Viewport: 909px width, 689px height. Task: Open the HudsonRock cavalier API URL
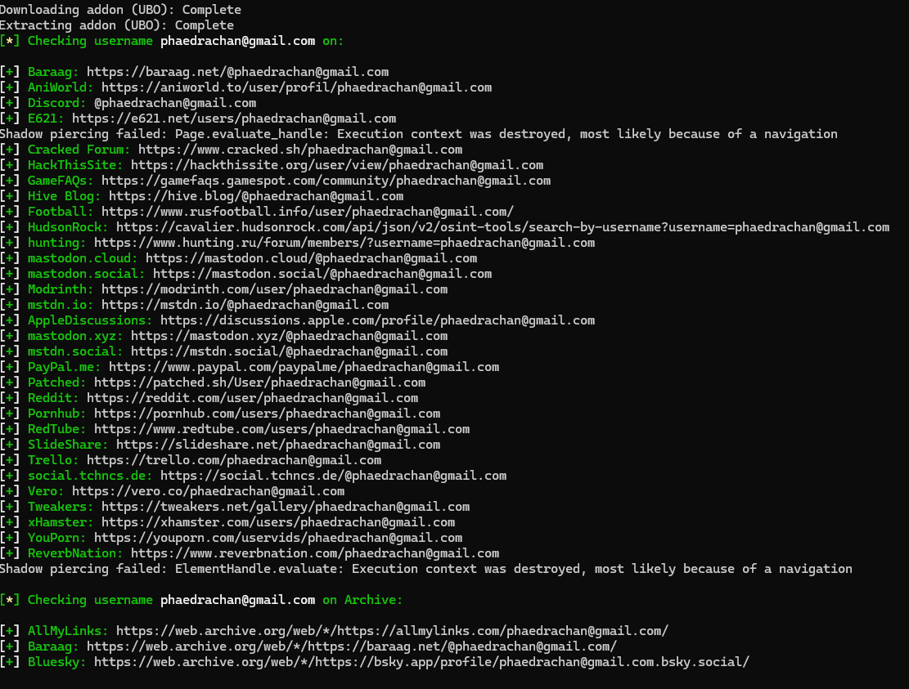[502, 227]
